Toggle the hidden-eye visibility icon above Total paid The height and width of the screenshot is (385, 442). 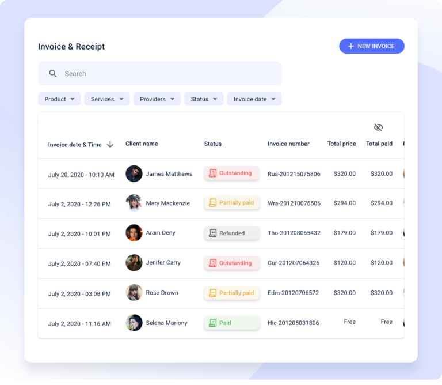click(378, 127)
